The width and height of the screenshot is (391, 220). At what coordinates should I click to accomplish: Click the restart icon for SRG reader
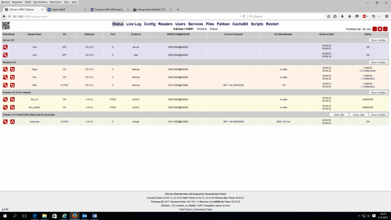click(12, 85)
